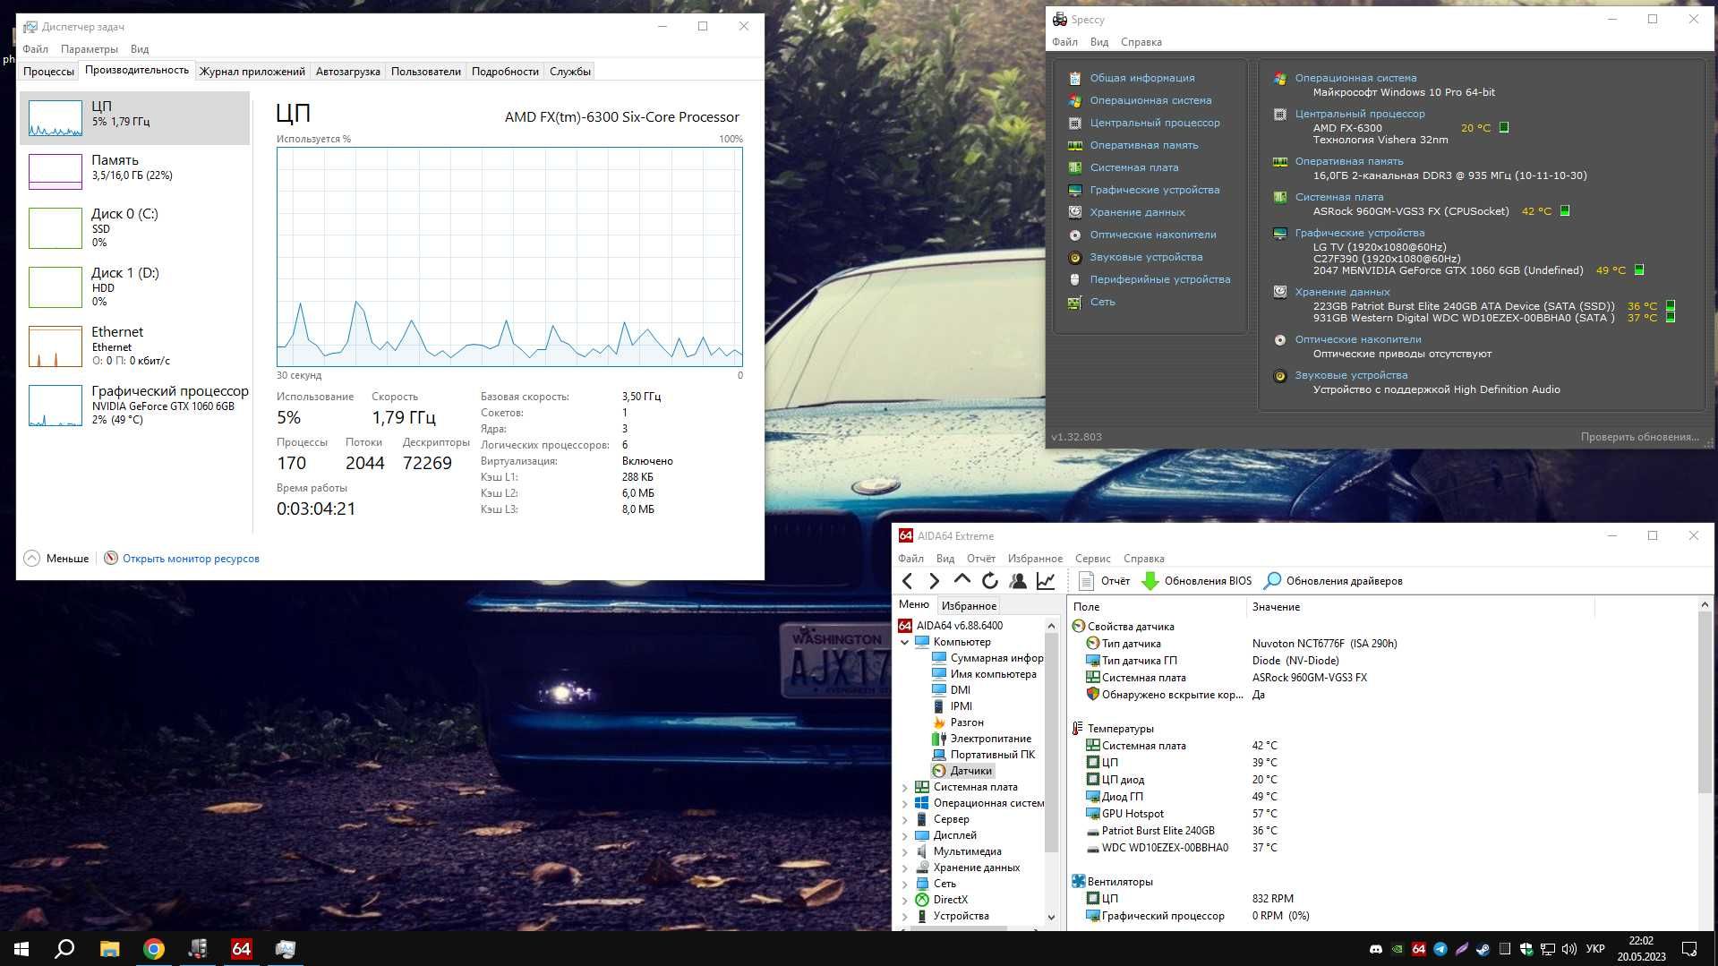Select Общая информация in Speccy sidebar
This screenshot has height=966, width=1718.
click(1141, 78)
